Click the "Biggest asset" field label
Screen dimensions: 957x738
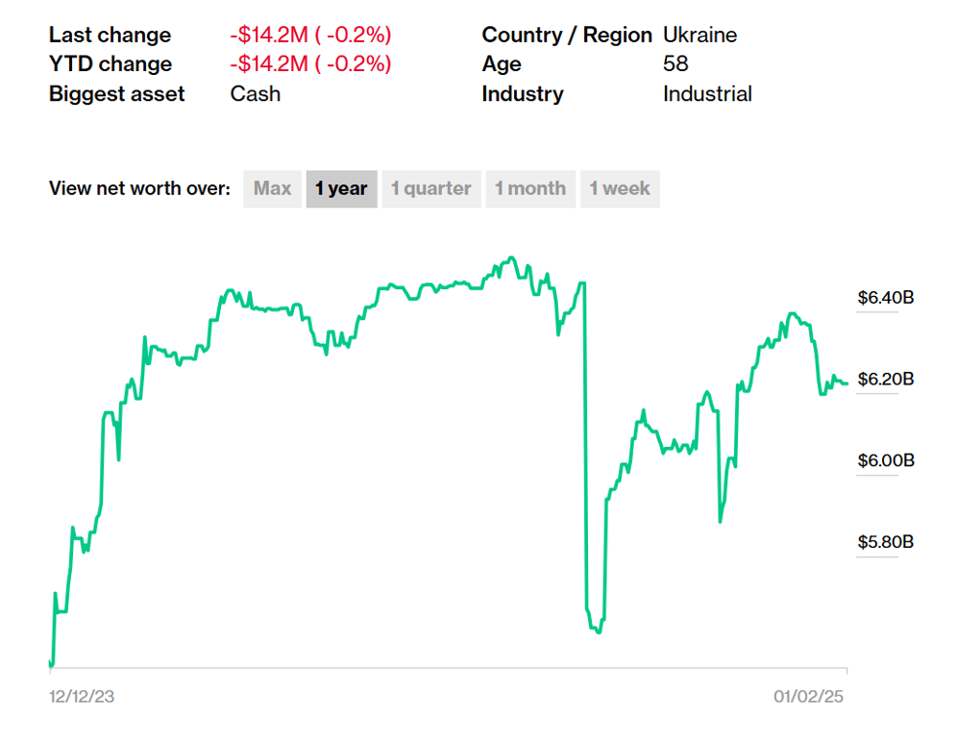coord(116,93)
